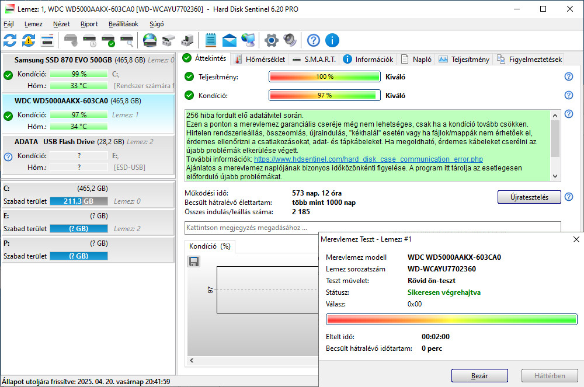Select the Kondíció (%) chart tab
The image size is (584, 387).
210,246
